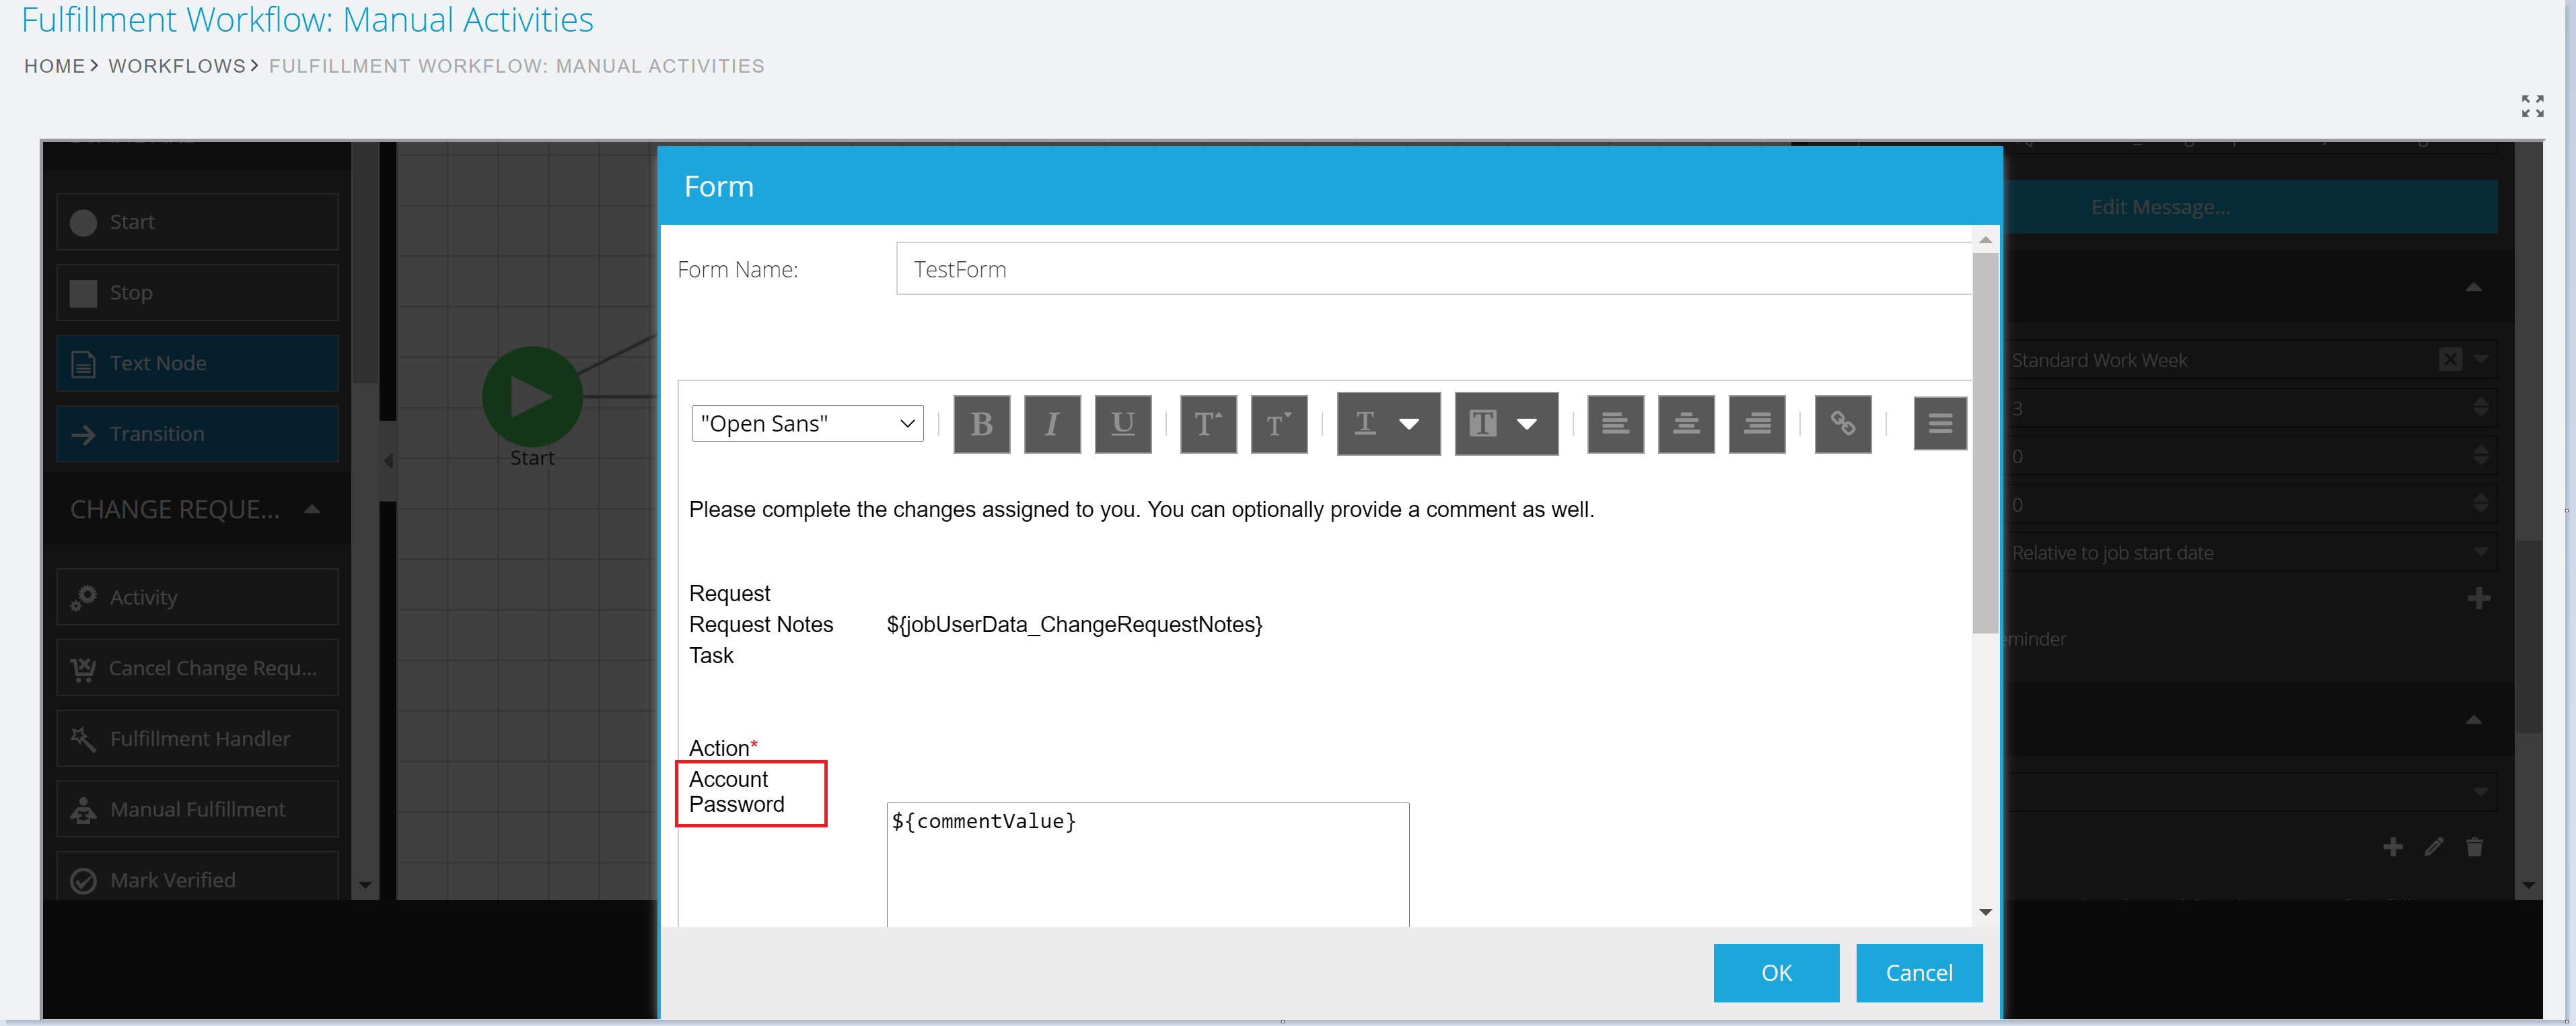This screenshot has width=2576, height=1026.
Task: Cancel the Form dialog
Action: [x=1918, y=973]
